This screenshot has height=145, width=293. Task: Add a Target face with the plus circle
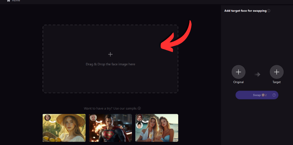coord(277,72)
